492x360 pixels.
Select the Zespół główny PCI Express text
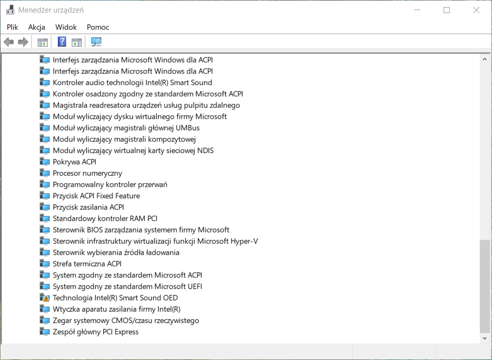click(95, 332)
